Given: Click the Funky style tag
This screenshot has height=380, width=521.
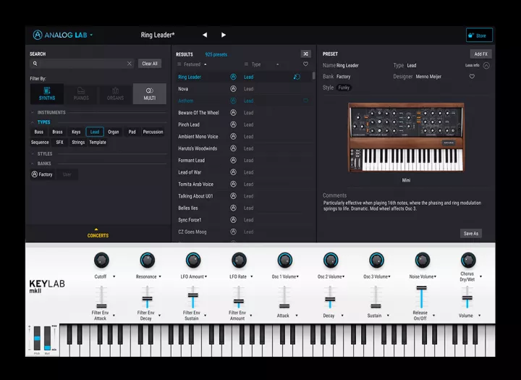Looking at the screenshot, I should (x=344, y=88).
